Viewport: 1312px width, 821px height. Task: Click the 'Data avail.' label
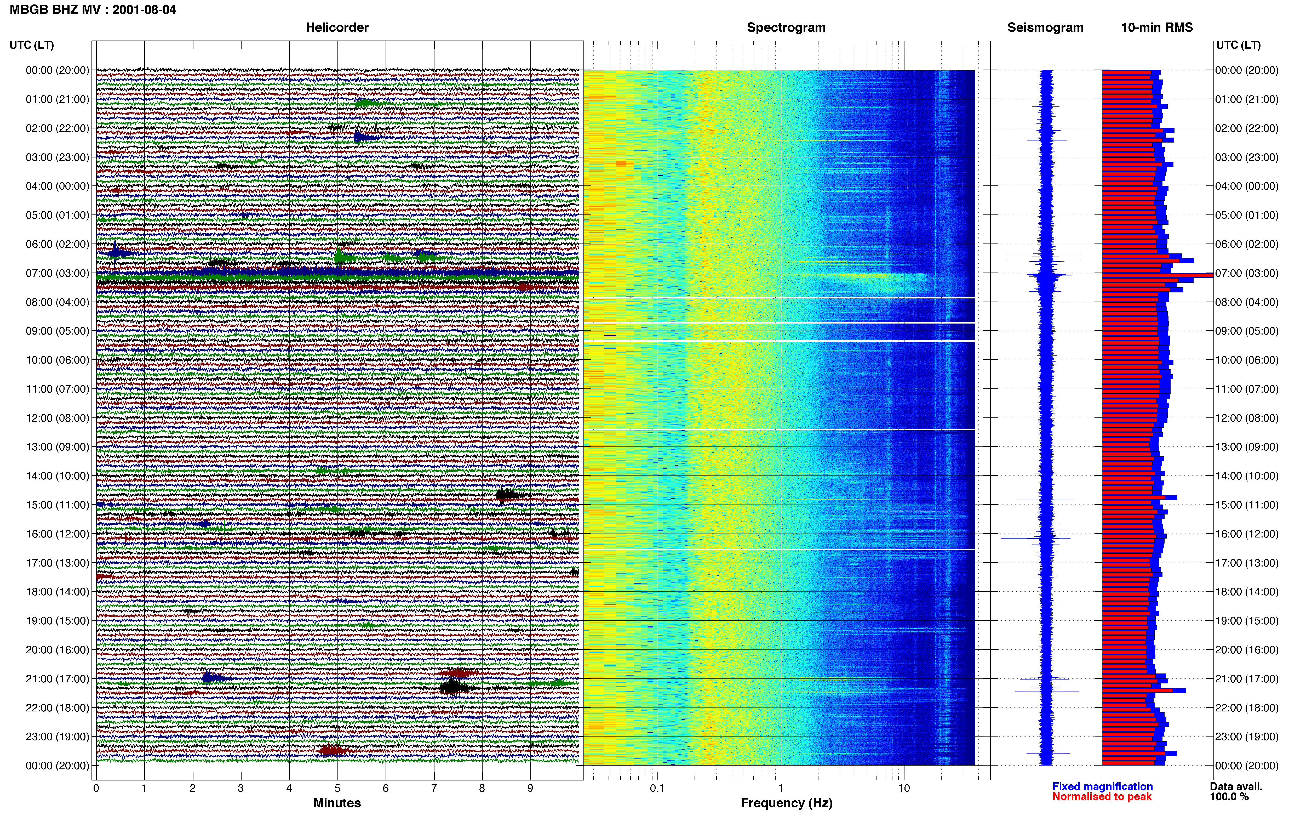[1236, 786]
